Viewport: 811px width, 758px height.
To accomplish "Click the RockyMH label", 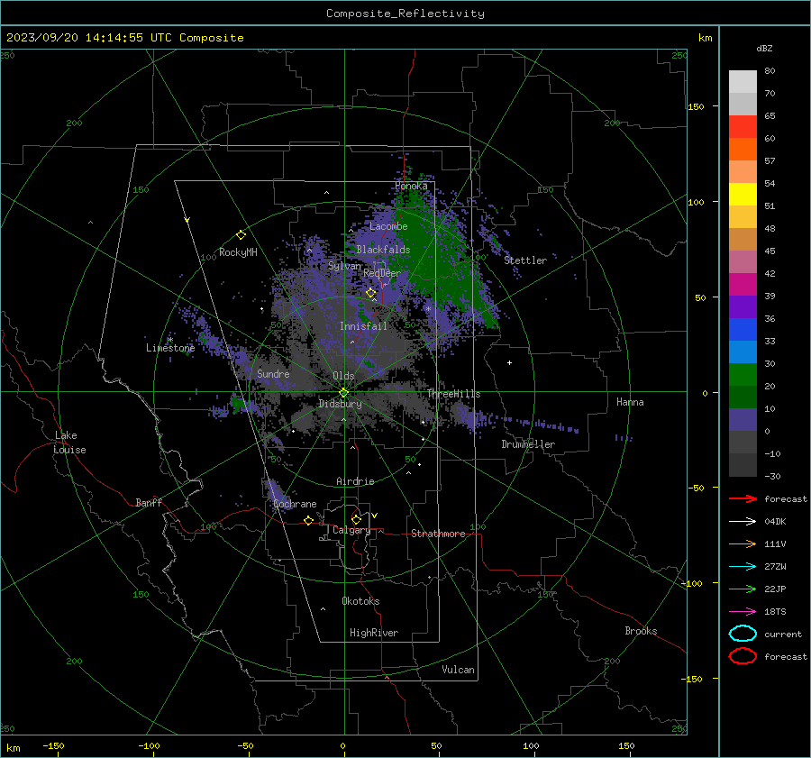I will [238, 252].
